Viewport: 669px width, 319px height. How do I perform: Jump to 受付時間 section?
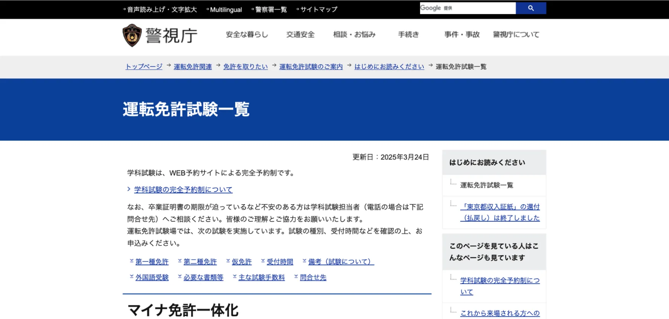(280, 262)
